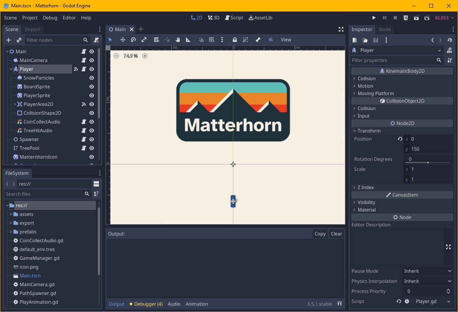458x312 pixels.
Task: Click the Add child node plus icon
Action: tap(8, 40)
